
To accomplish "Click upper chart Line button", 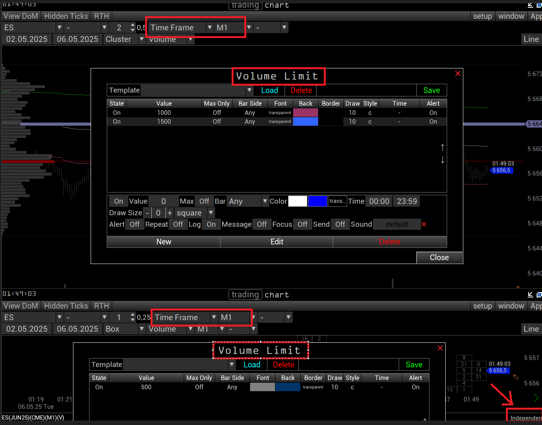I will [x=531, y=39].
